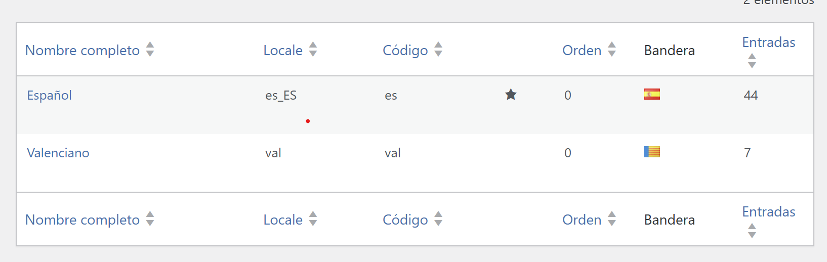The width and height of the screenshot is (827, 262).
Task: Sort by Nombre completo in header
Action: coord(82,51)
